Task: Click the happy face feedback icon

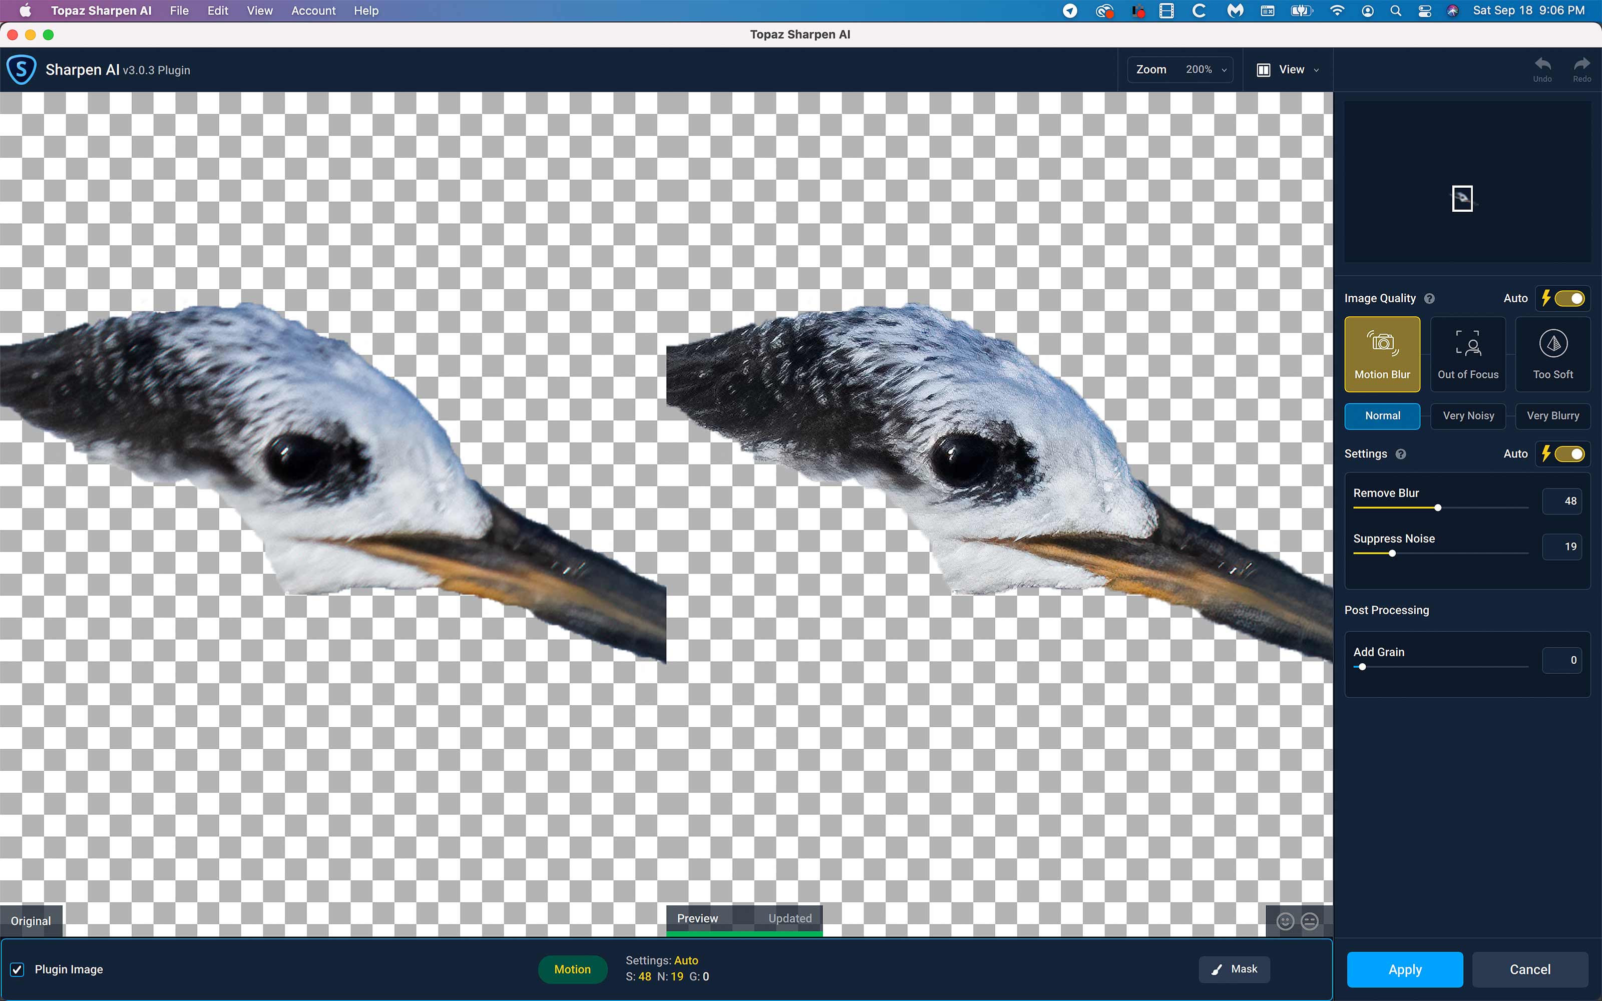Action: (x=1285, y=921)
